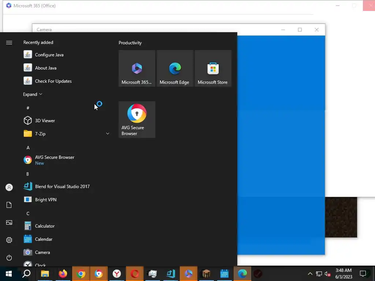
Task: Open Documents from Start sidebar
Action: pyautogui.click(x=9, y=205)
